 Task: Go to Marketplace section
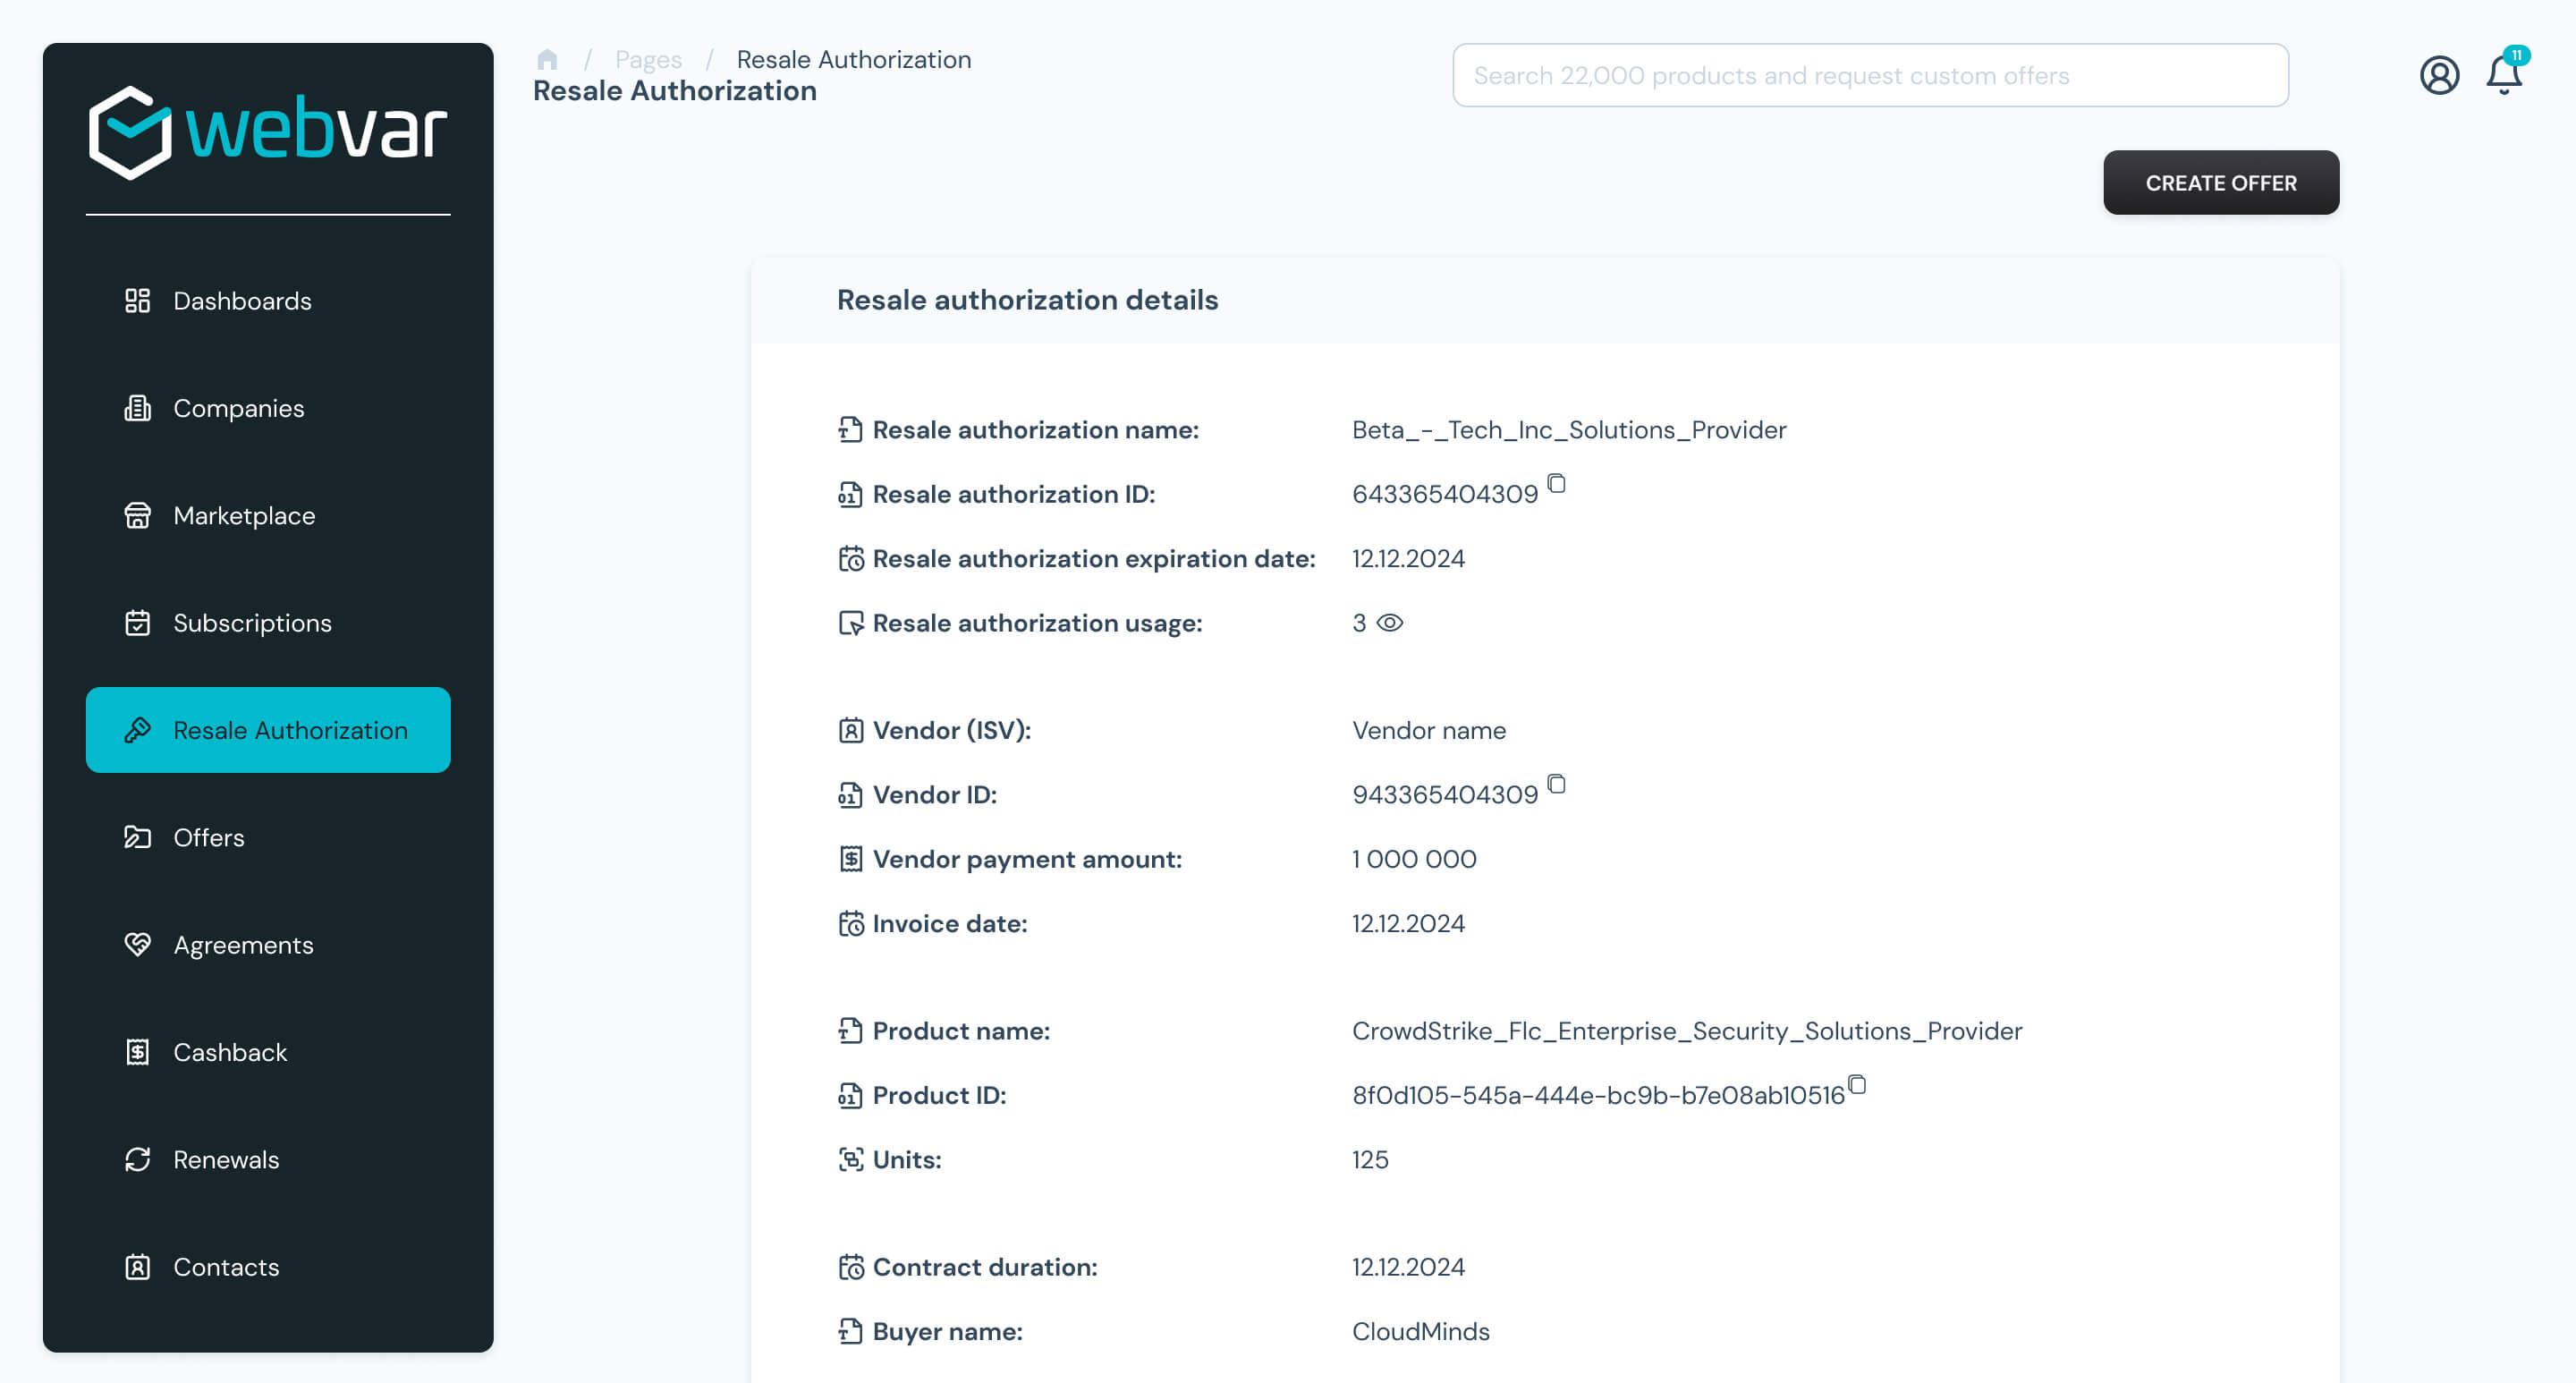pyautogui.click(x=243, y=516)
